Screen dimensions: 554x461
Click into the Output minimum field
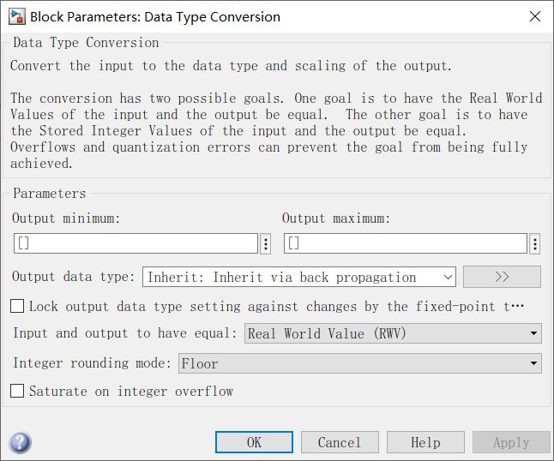135,243
